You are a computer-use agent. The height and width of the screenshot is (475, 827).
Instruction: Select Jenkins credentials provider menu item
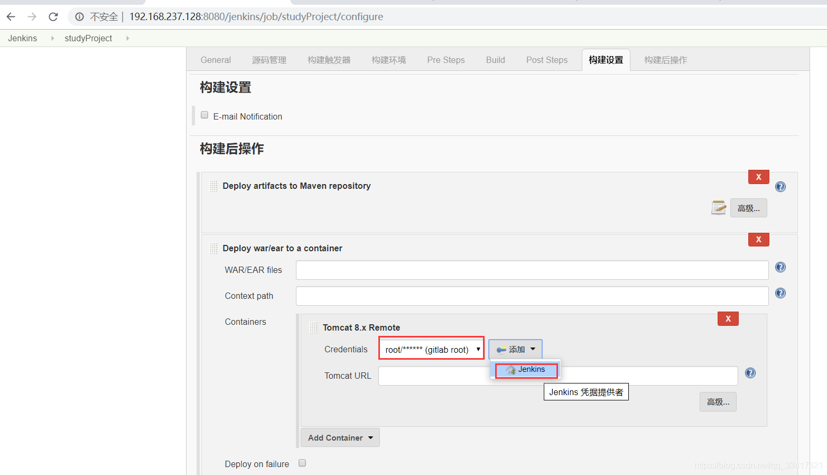(526, 370)
